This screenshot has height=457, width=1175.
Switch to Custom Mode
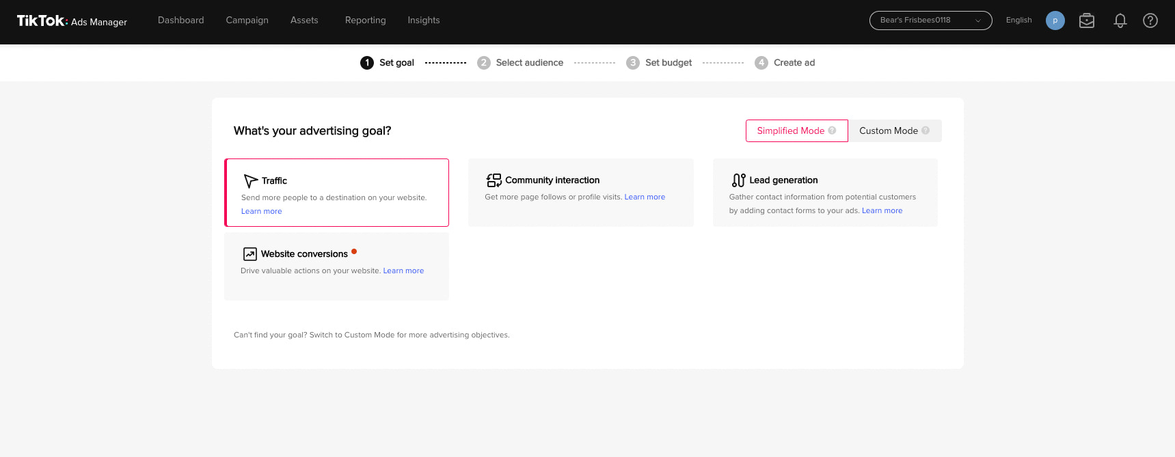[888, 130]
